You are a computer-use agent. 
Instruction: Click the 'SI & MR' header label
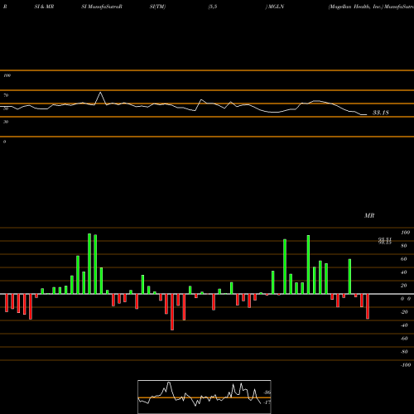click(44, 7)
